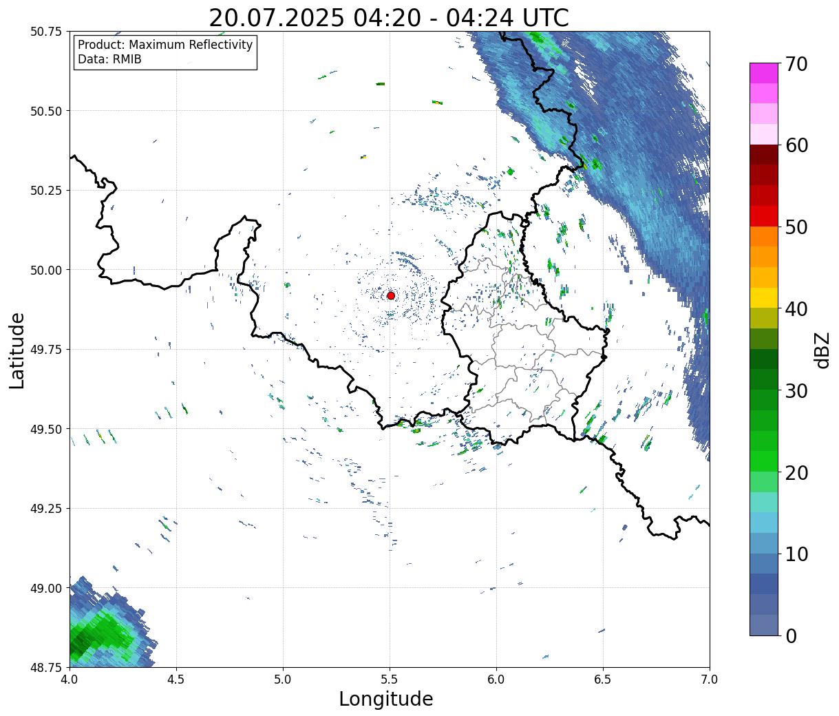839x716 pixels.
Task: Click the 0 dBZ colorbar tick label
Action: (791, 636)
